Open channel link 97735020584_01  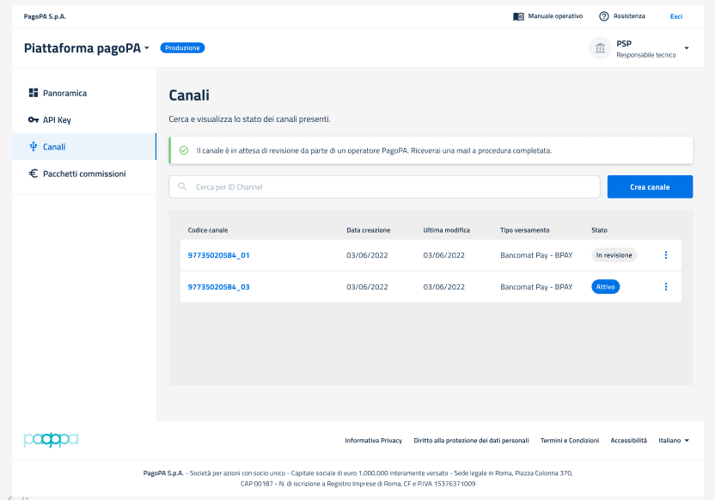218,255
